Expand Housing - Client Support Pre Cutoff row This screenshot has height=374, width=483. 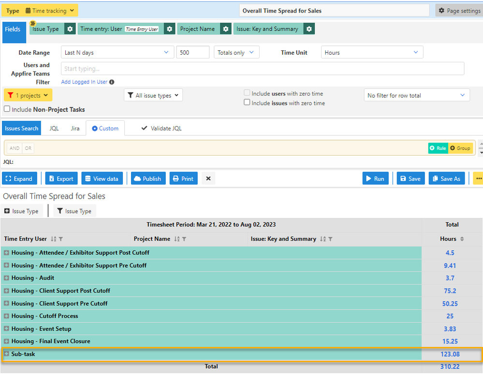[6, 303]
